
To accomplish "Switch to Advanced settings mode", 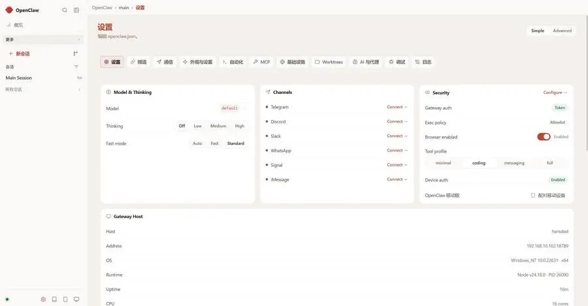I will 562,31.
